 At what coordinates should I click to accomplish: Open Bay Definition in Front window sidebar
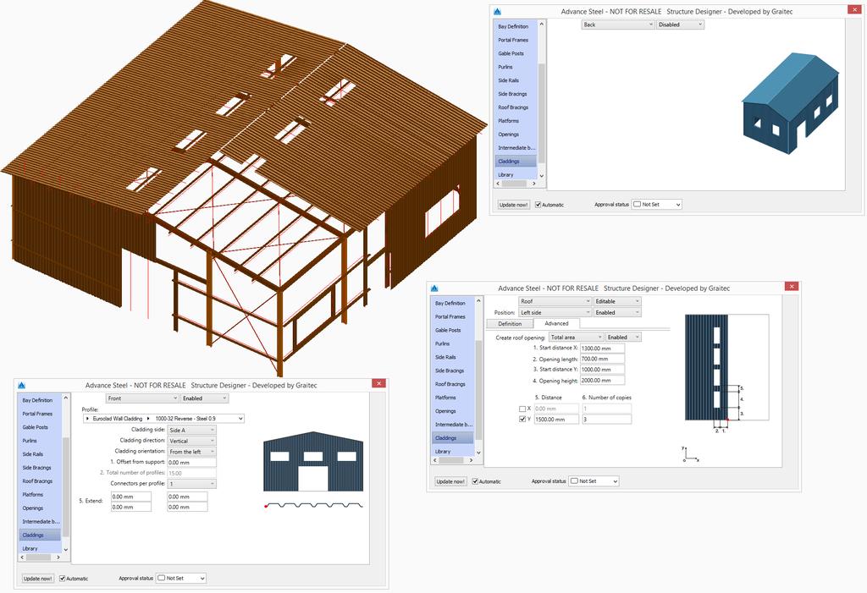coord(39,400)
